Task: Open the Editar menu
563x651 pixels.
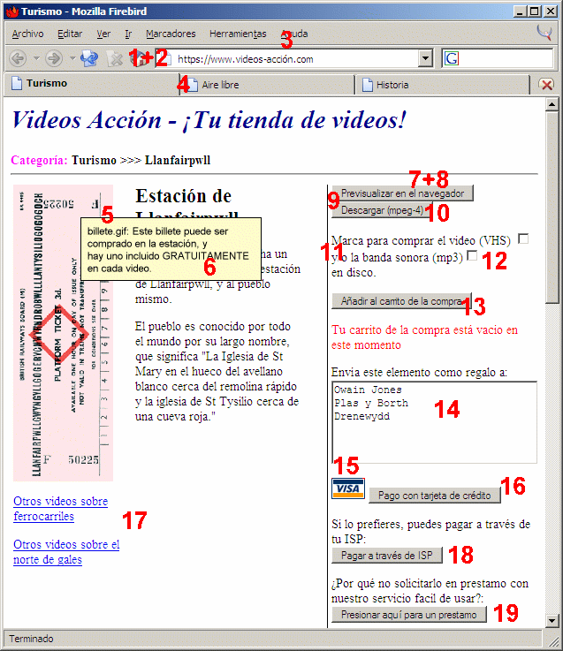Action: [70, 34]
